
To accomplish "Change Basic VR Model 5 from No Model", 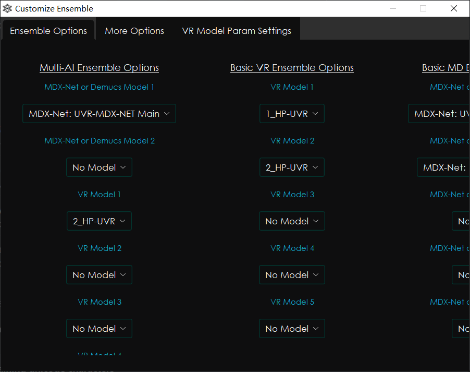I will point(292,328).
